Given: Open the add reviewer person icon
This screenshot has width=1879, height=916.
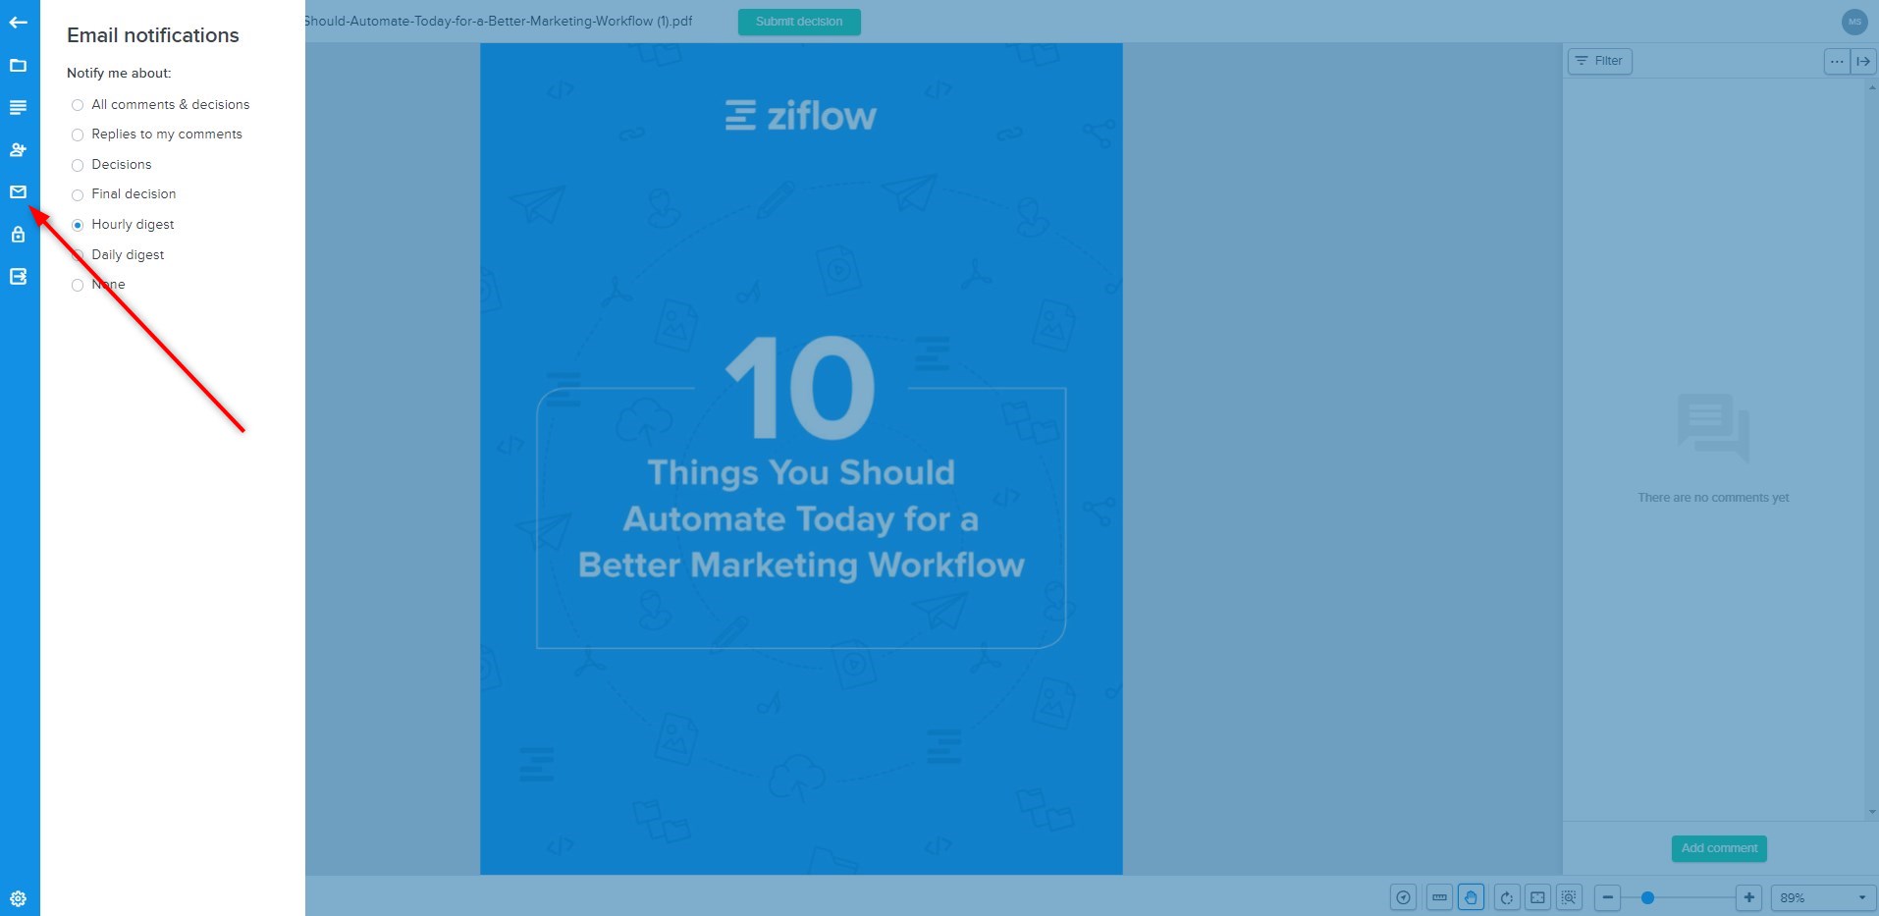Looking at the screenshot, I should point(19,150).
